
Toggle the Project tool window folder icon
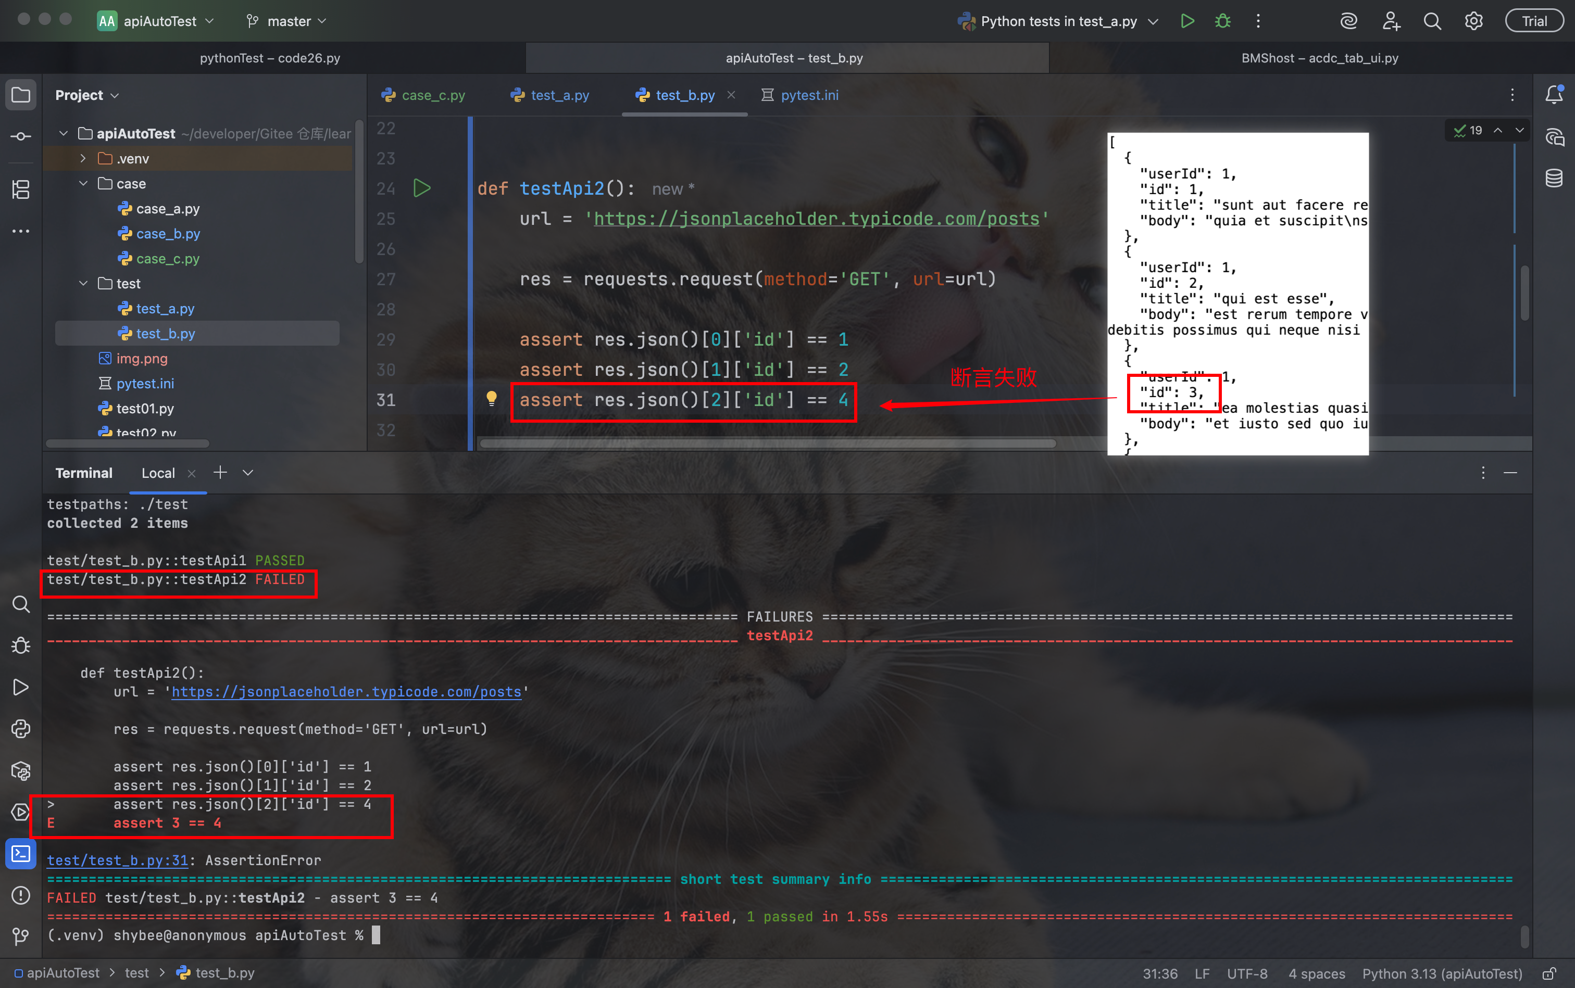click(x=21, y=95)
